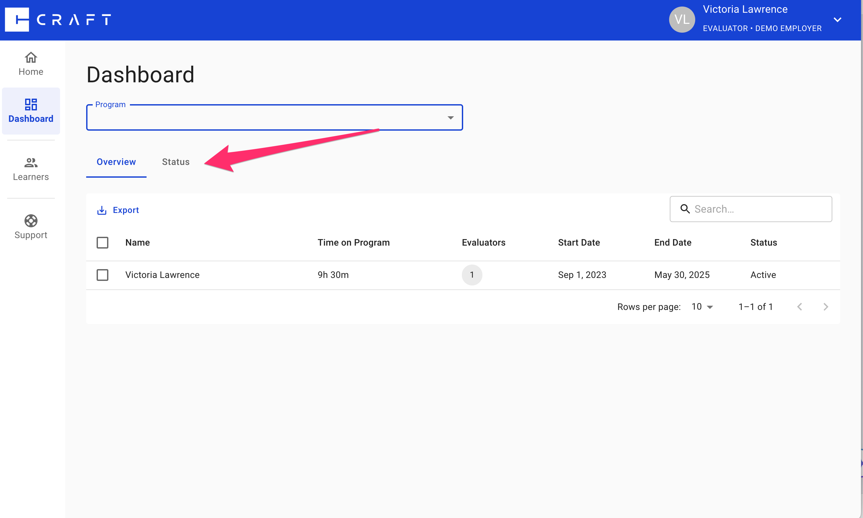The width and height of the screenshot is (863, 518).
Task: Click the VL user avatar
Action: click(682, 20)
